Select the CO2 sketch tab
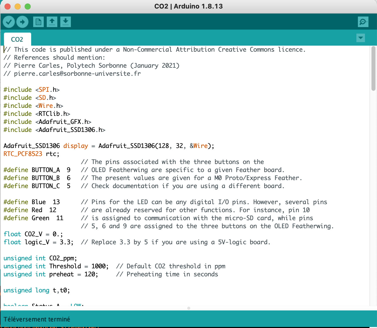 tap(17, 39)
